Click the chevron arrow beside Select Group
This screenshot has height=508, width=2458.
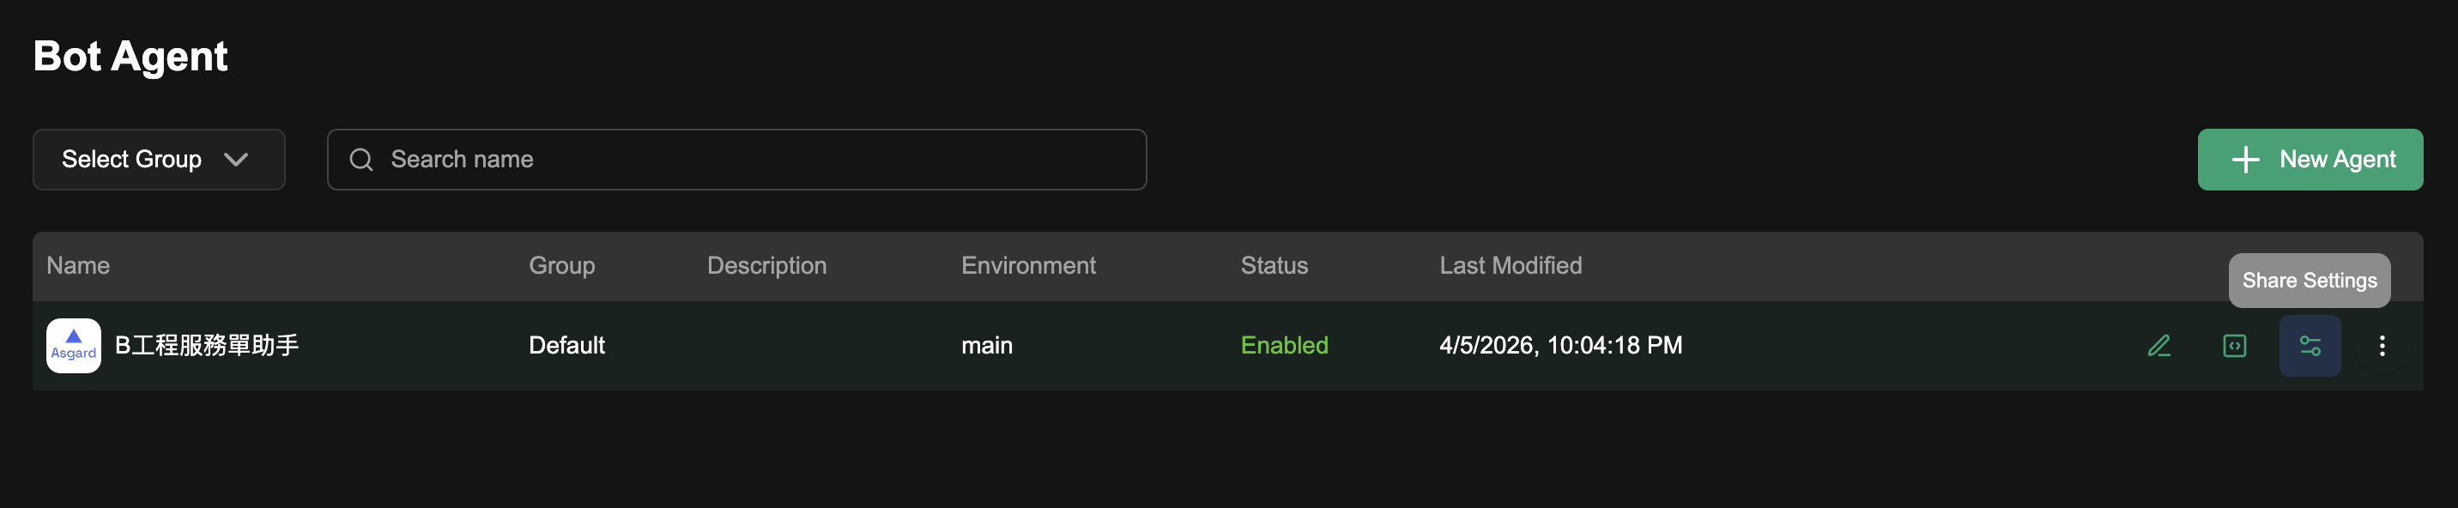(x=236, y=160)
